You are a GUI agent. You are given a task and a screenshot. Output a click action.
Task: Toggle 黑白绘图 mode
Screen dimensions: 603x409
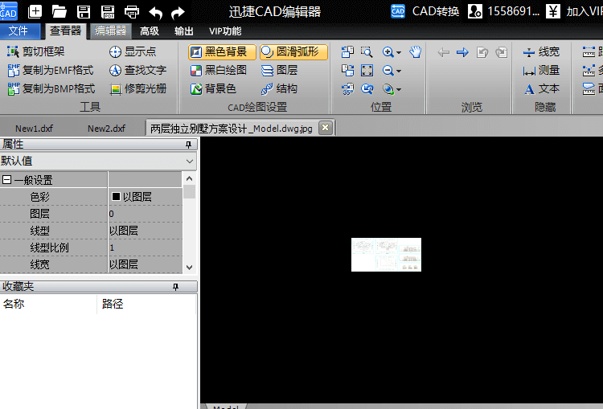tap(219, 71)
